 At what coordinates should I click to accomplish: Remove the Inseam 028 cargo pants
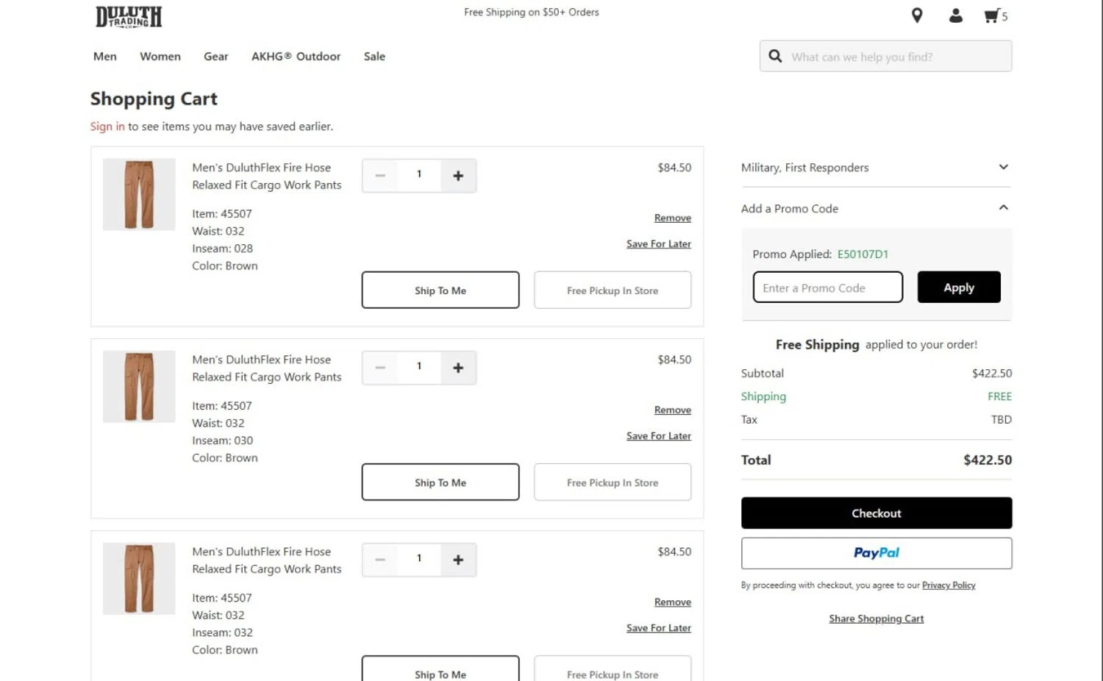(672, 218)
